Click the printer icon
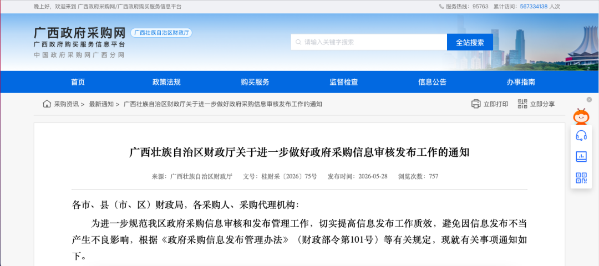This screenshot has height=266, width=599. (x=476, y=104)
